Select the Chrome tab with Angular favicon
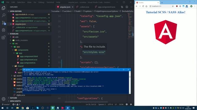Screen dimensions: 197x110 coord(147,2)
